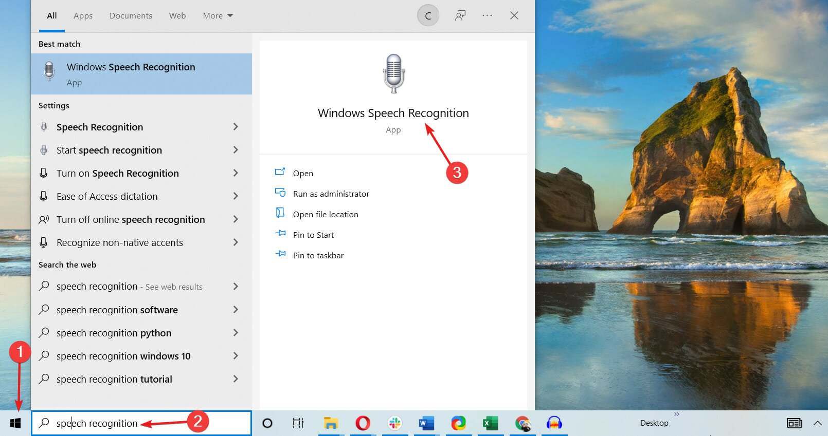Switch to the Apps tab
This screenshot has height=436, width=828.
tap(83, 16)
